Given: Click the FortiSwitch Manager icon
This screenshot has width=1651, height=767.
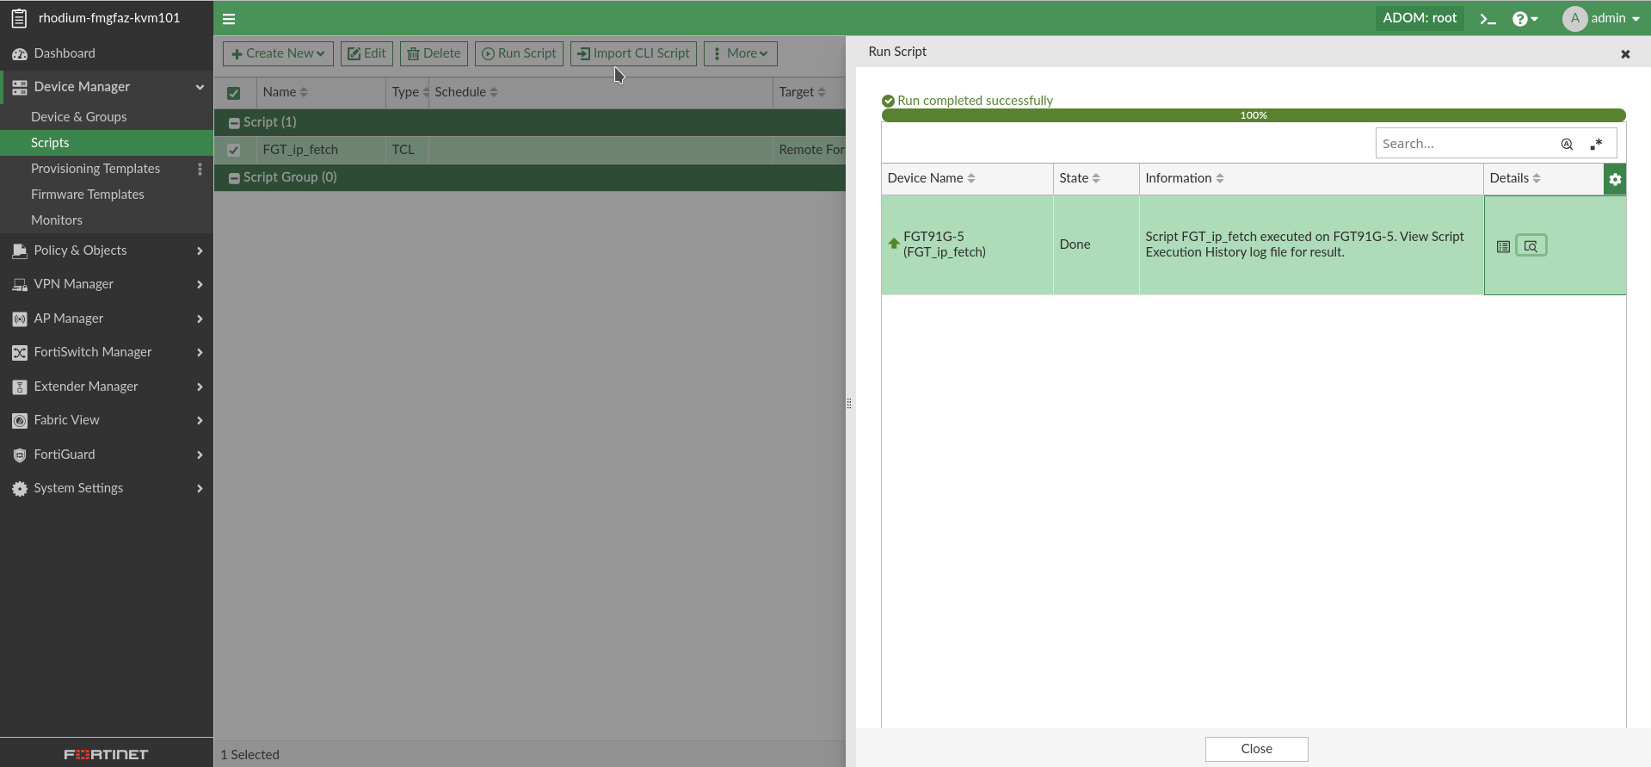Looking at the screenshot, I should pos(20,353).
